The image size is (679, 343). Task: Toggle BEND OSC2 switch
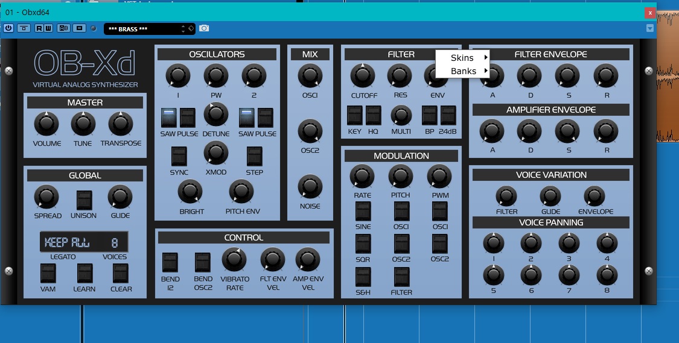(202, 263)
